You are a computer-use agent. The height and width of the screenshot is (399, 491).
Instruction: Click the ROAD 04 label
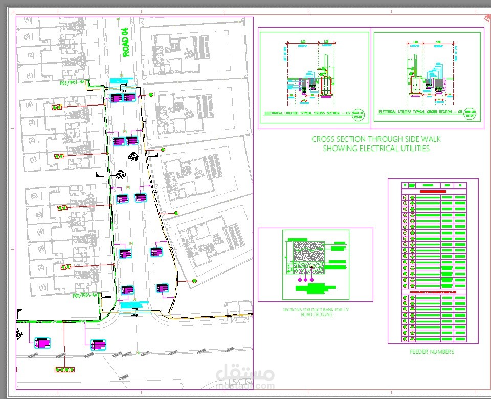(x=126, y=43)
